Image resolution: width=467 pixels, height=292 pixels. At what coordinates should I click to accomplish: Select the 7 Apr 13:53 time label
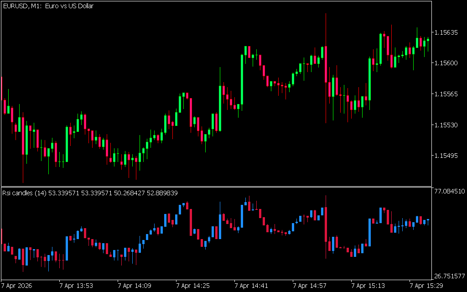76,286
